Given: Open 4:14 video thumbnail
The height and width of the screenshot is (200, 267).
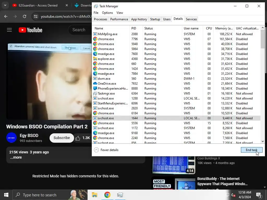Looking at the screenshot, I should click(x=174, y=165).
